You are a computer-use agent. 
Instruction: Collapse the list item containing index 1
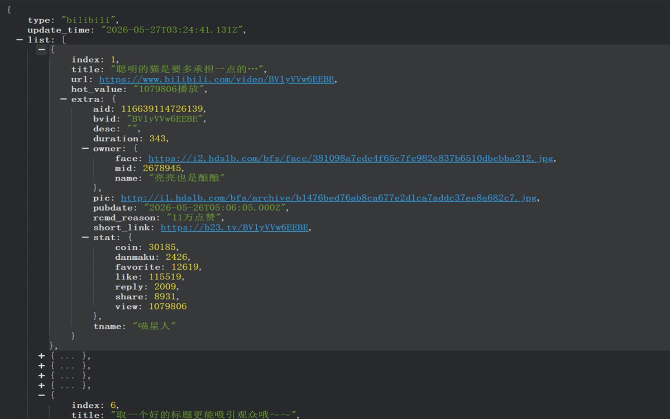pyautogui.click(x=41, y=50)
